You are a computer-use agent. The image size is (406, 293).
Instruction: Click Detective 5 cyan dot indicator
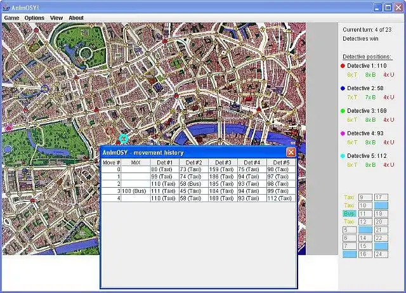(343, 156)
